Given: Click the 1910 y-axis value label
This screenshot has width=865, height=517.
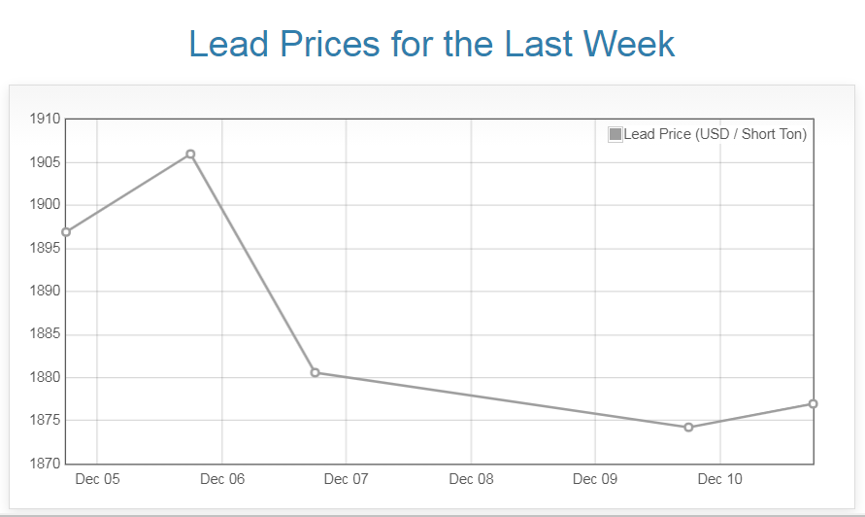Looking at the screenshot, I should click(46, 120).
